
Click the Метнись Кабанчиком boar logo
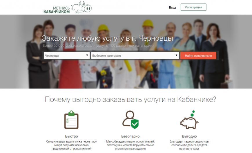point(68,8)
